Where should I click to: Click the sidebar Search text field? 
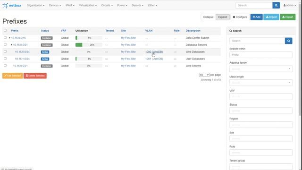click(x=257, y=41)
